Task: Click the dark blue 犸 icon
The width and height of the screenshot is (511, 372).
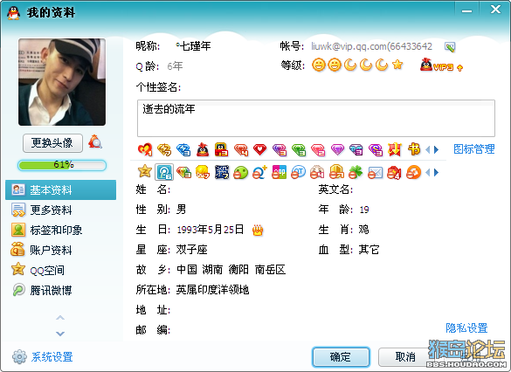Action: point(222,172)
